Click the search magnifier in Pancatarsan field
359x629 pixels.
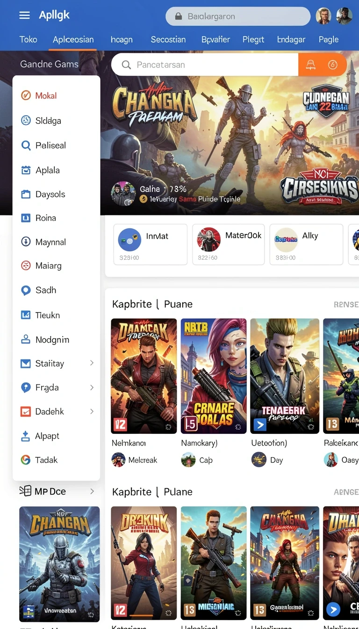(126, 65)
